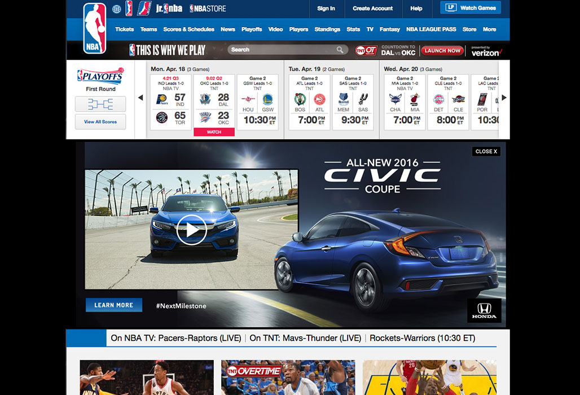Open the Pacers-Raptors story thumbnail
Image resolution: width=580 pixels, height=395 pixels.
[147, 378]
